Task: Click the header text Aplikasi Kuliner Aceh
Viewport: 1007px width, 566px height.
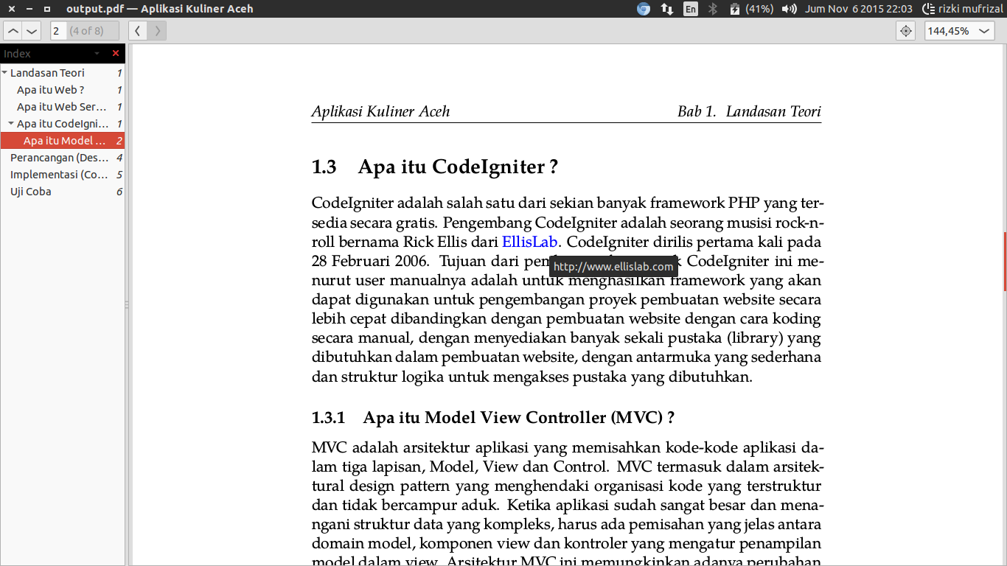Action: click(x=380, y=111)
